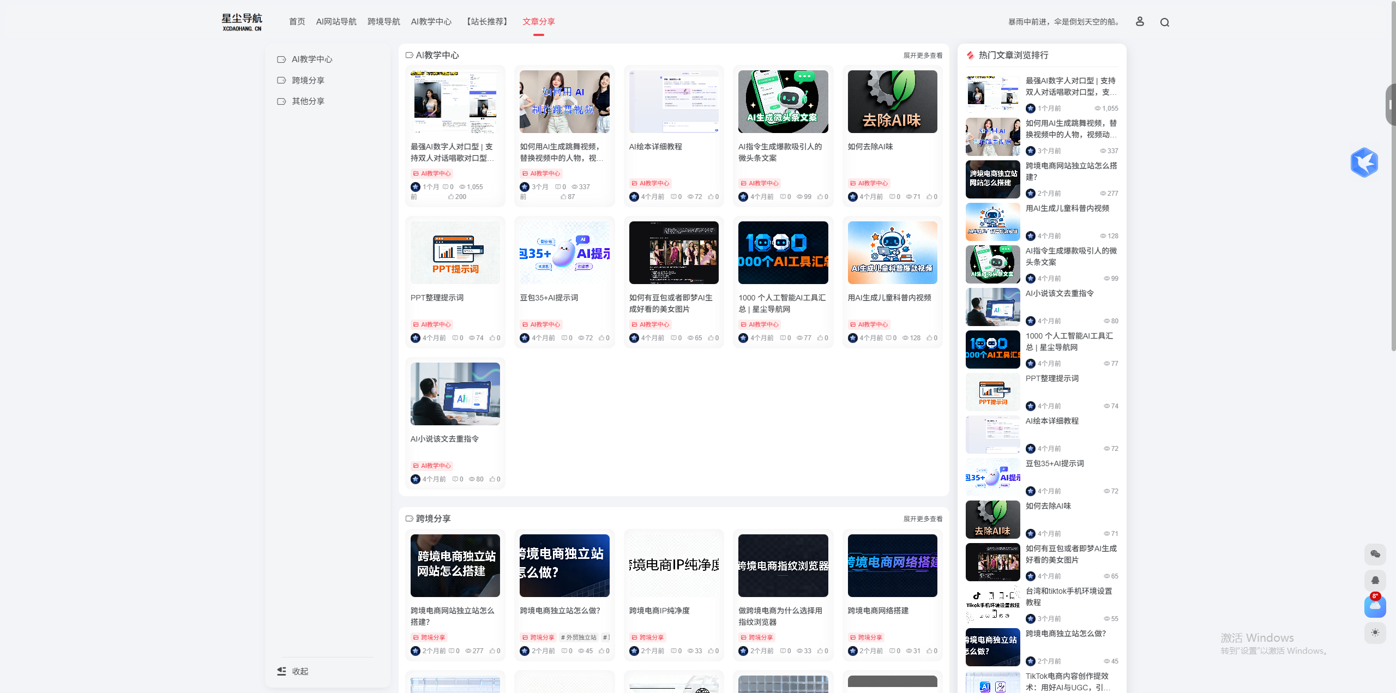Open the user account icon in the header
This screenshot has height=693, width=1396.
1140,21
